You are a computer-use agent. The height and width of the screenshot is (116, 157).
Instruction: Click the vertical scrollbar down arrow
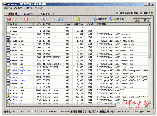[149, 102]
